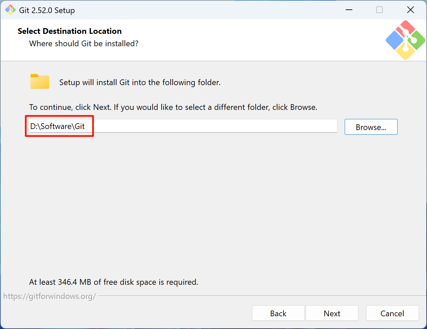Click the "Setup will install Git" message text
The width and height of the screenshot is (427, 329).
(x=140, y=82)
